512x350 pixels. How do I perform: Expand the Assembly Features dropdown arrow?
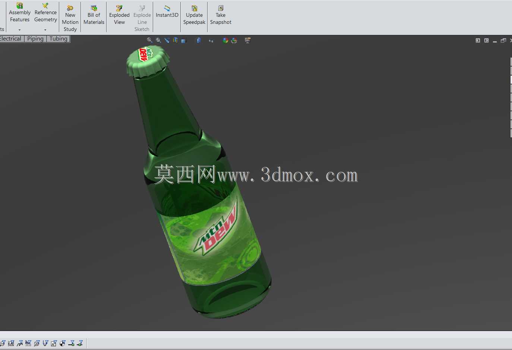(20, 30)
